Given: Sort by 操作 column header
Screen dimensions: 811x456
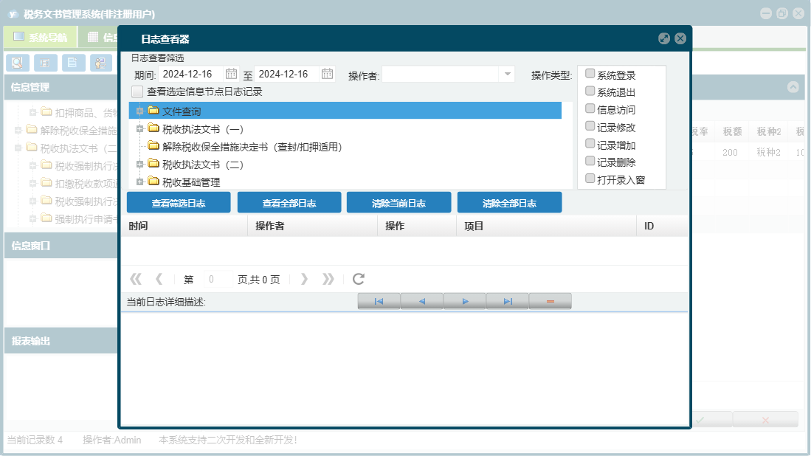Looking at the screenshot, I should point(417,226).
